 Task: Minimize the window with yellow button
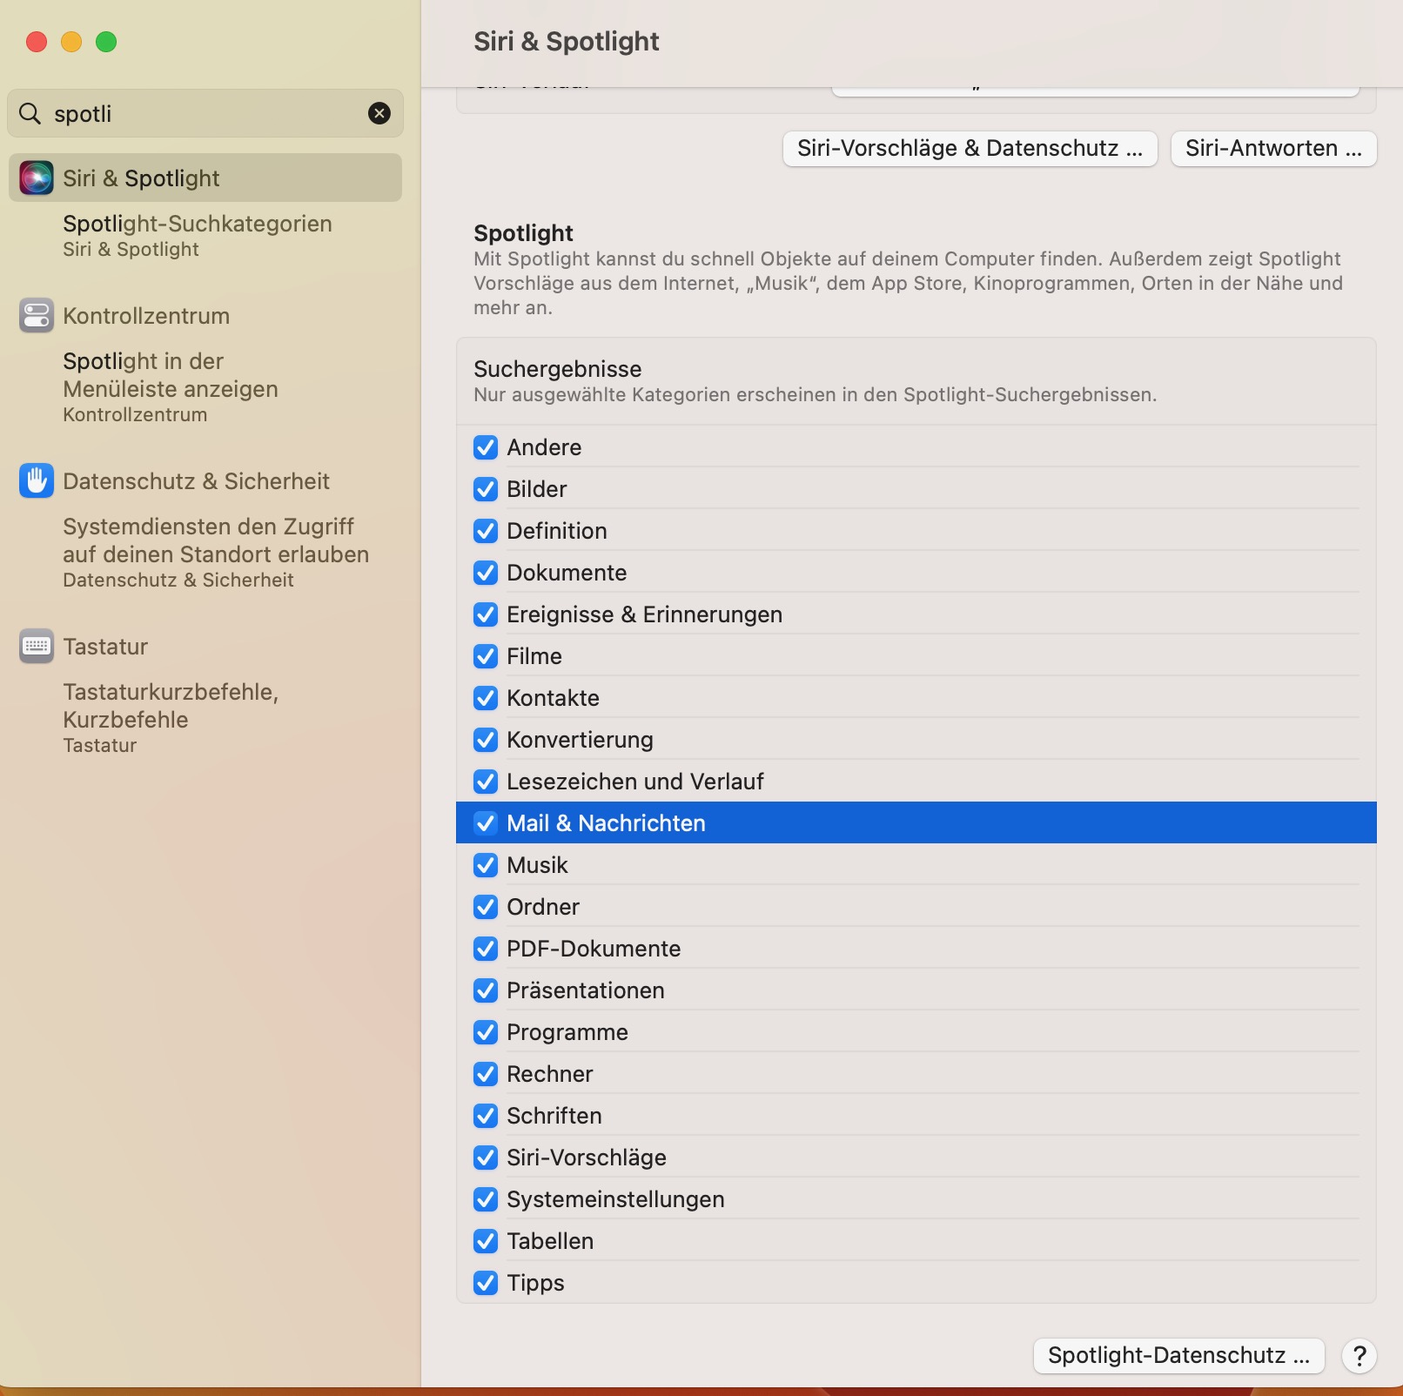point(71,42)
